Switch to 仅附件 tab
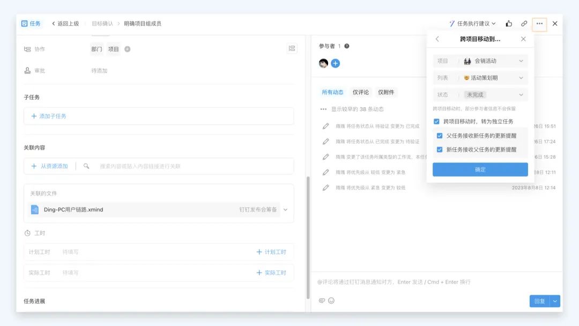The width and height of the screenshot is (579, 326). pos(386,92)
